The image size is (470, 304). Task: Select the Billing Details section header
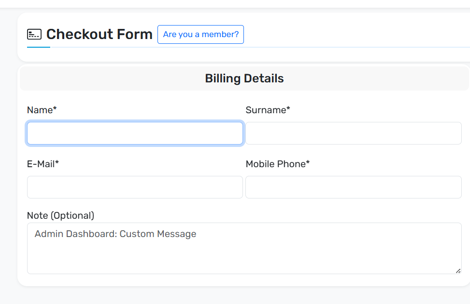point(244,79)
